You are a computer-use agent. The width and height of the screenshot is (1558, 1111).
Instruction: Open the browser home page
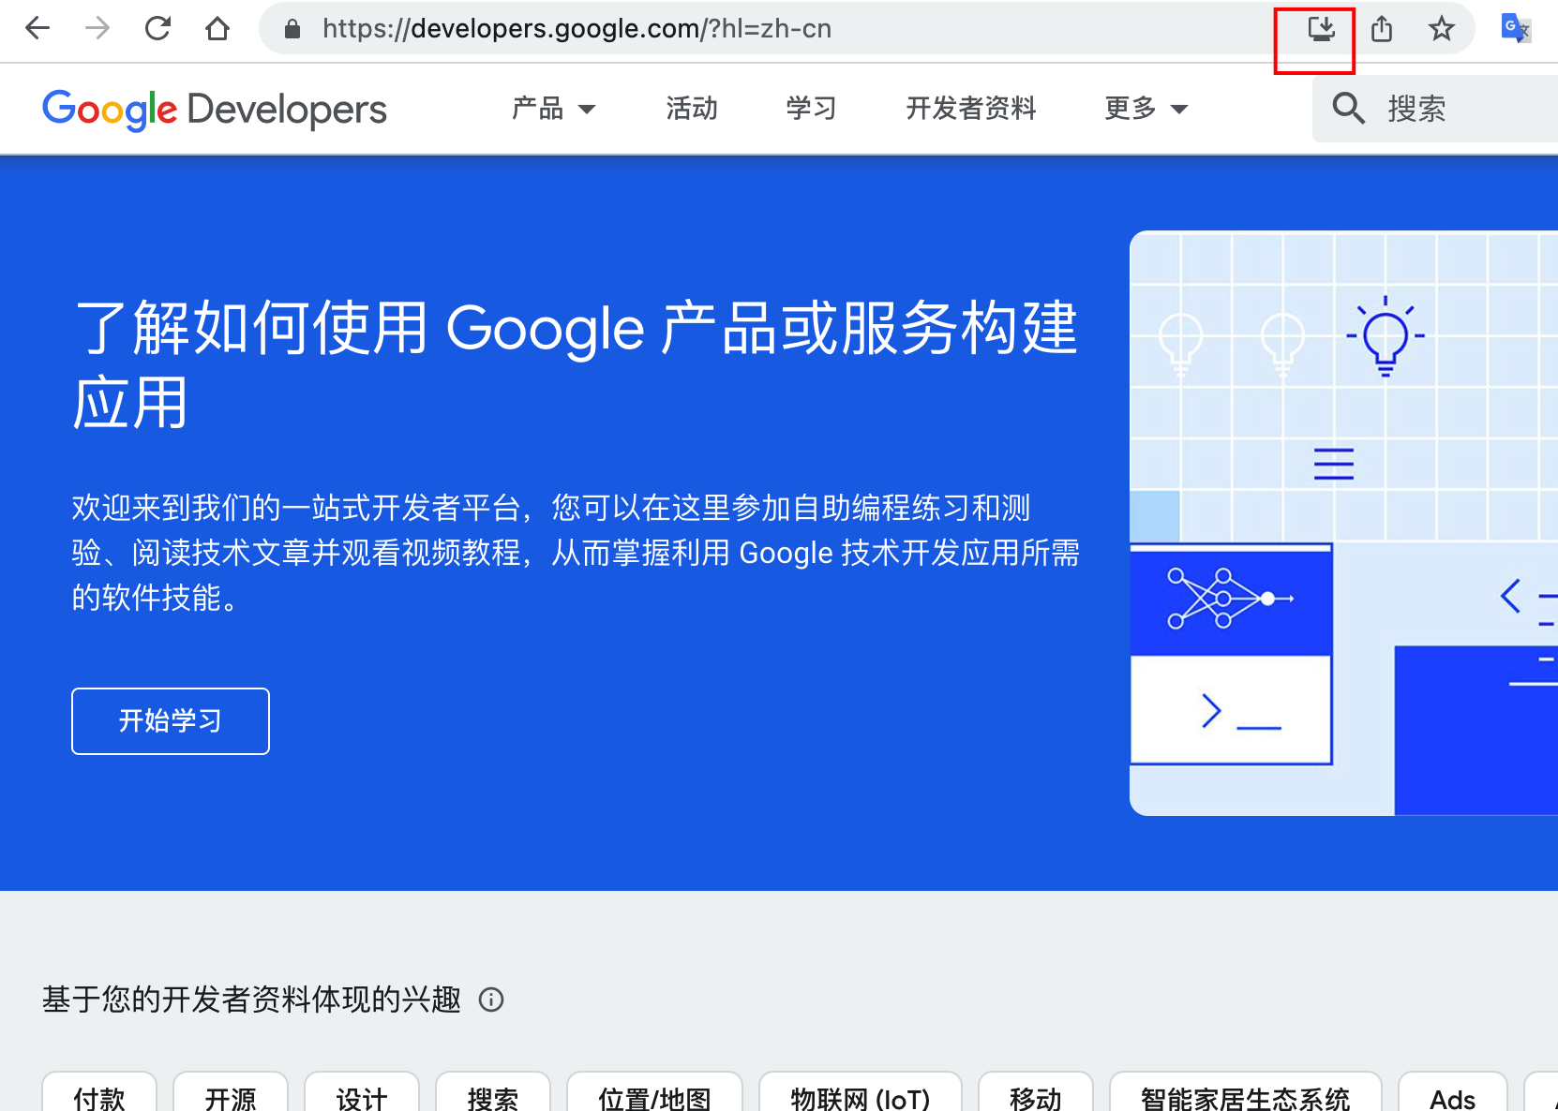pyautogui.click(x=217, y=28)
